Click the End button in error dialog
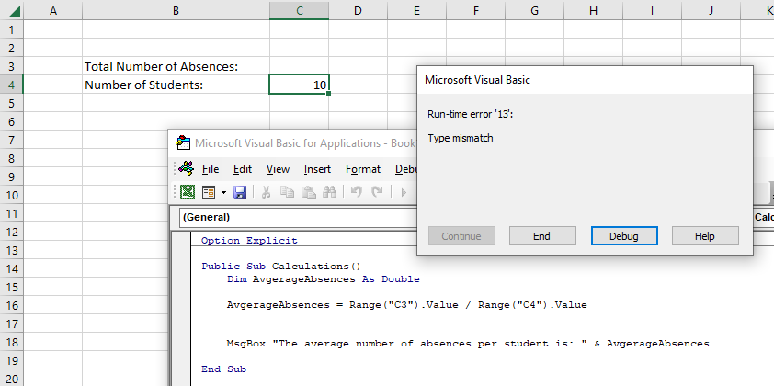 coord(542,236)
